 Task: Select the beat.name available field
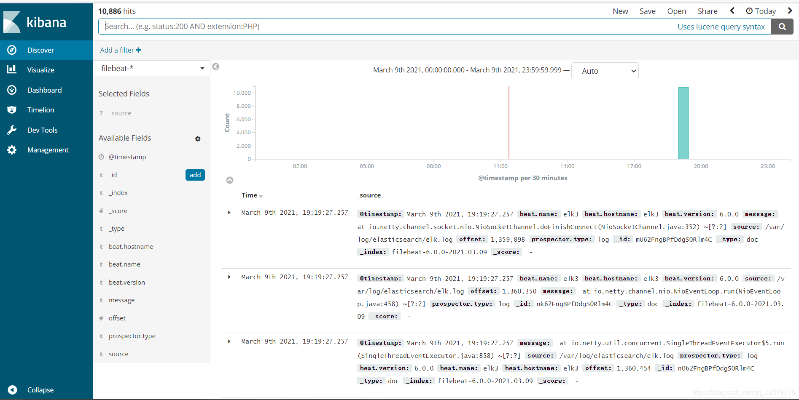(124, 264)
